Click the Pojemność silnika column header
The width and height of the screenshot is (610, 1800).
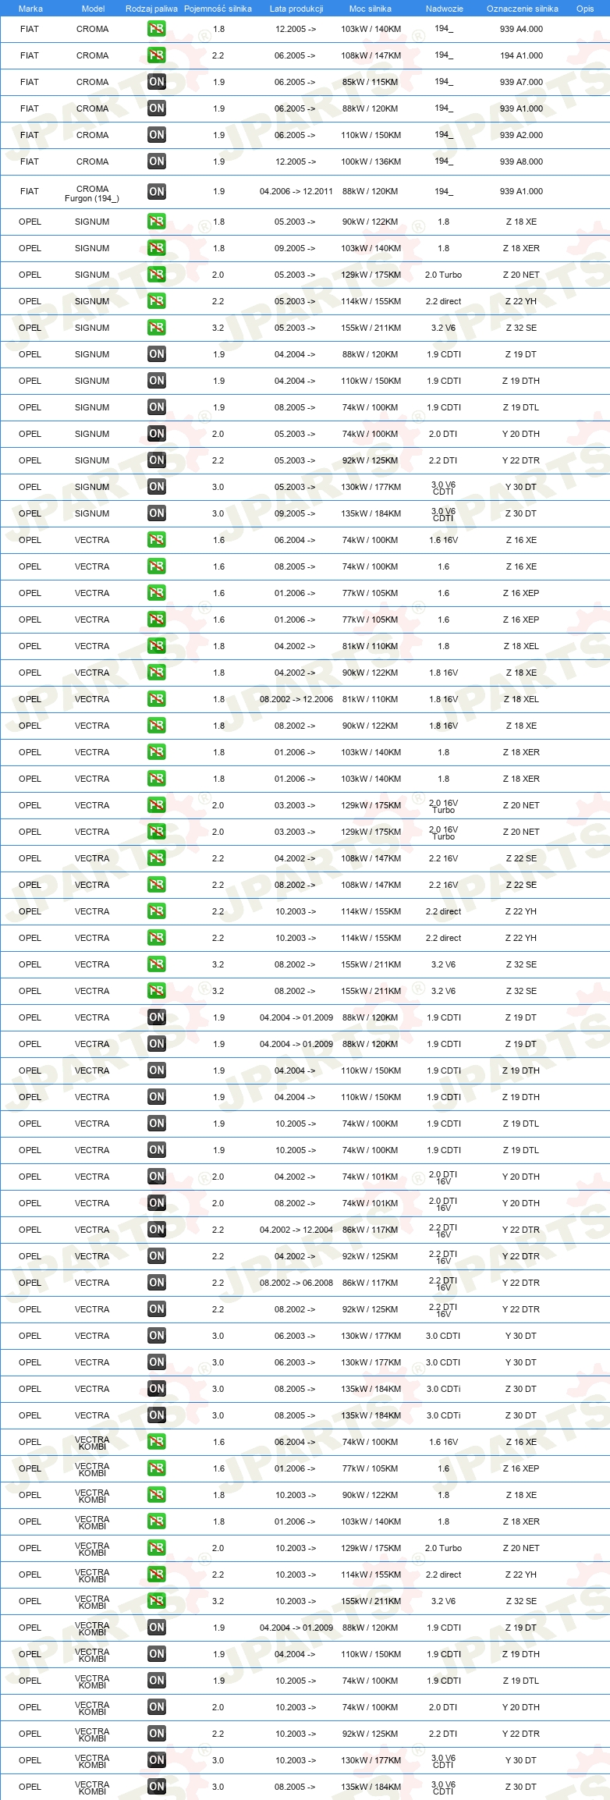(218, 9)
